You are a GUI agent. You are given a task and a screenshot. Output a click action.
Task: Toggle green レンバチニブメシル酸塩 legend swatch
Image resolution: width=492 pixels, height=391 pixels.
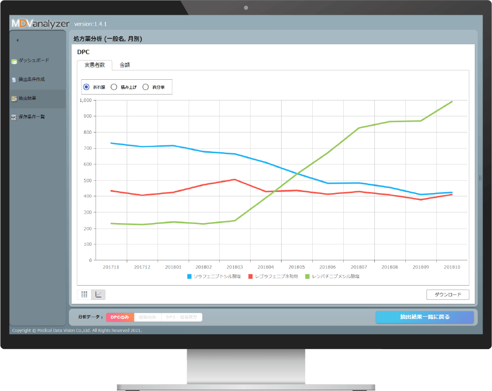(308, 277)
